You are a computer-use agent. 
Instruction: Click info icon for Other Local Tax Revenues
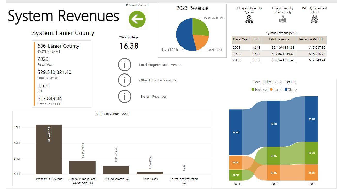pos(125,80)
